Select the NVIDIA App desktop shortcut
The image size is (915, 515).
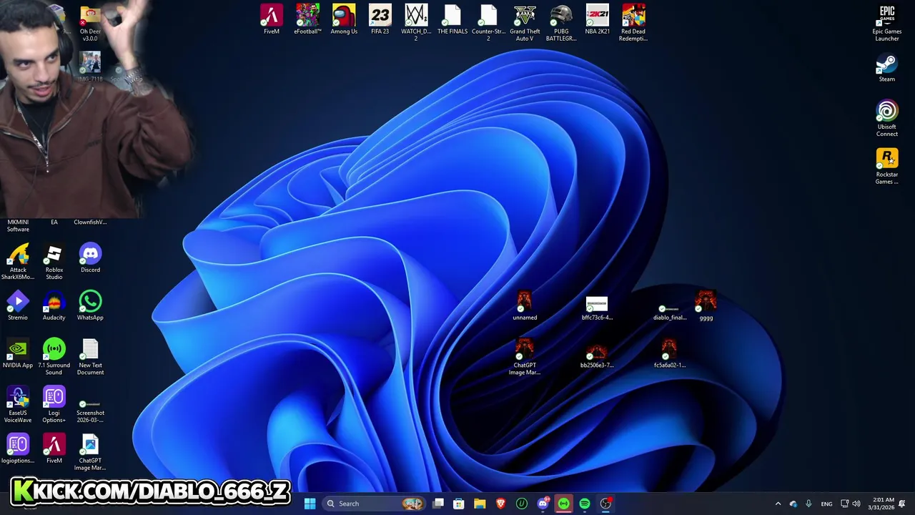(x=18, y=354)
